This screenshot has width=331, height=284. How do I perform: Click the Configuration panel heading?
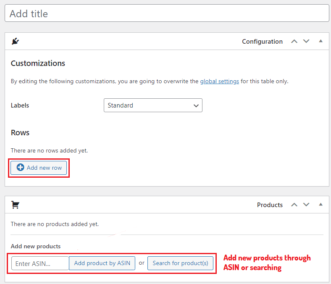[x=262, y=42]
